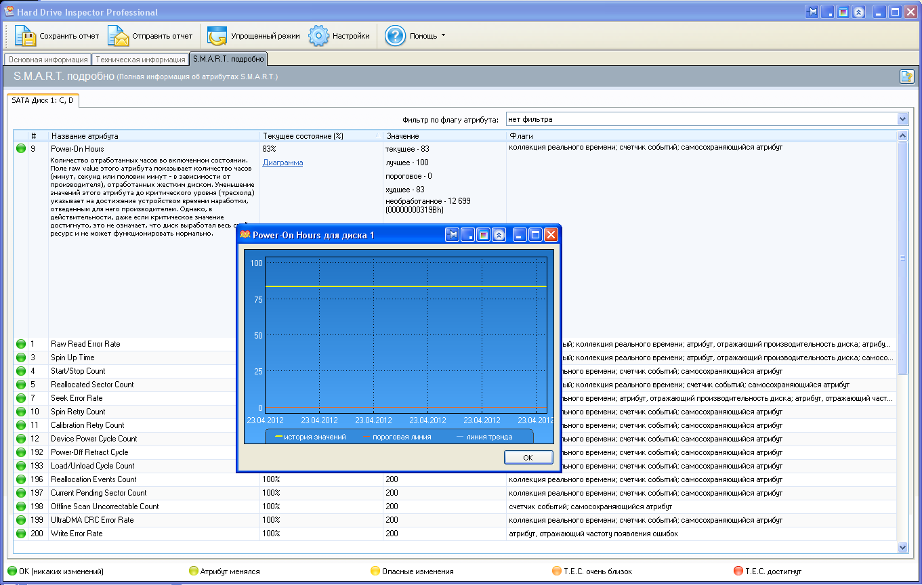Click the Send report envelope icon

tap(119, 36)
